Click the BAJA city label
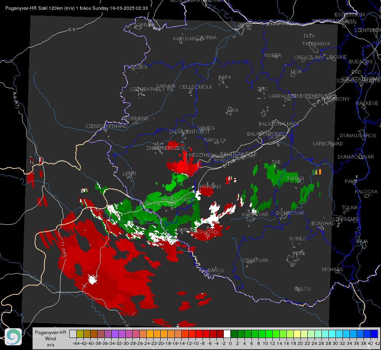This screenshot has height=350, width=381. tap(363, 241)
